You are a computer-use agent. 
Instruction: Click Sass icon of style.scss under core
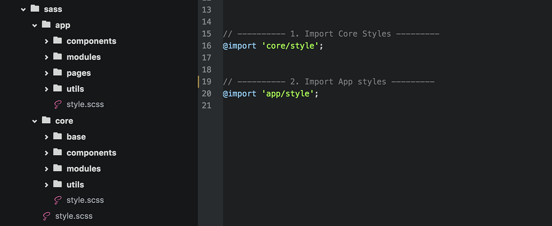(57, 200)
